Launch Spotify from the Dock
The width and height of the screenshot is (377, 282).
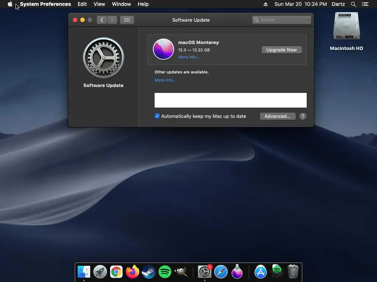[165, 272]
